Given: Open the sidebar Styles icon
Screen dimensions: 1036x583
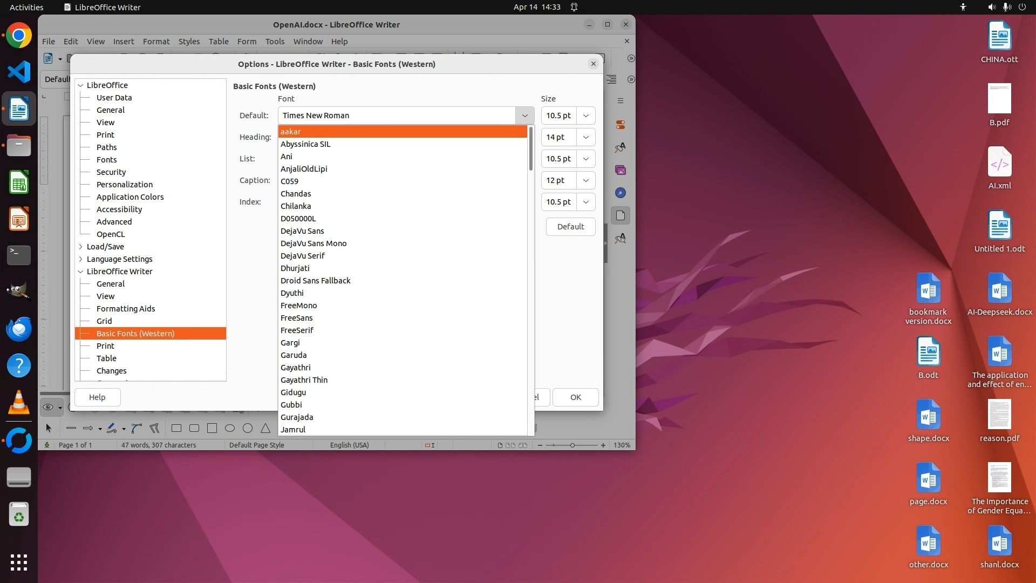Looking at the screenshot, I should (621, 147).
